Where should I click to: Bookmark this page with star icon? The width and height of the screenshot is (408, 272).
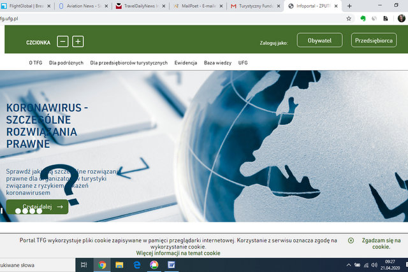[x=349, y=18]
